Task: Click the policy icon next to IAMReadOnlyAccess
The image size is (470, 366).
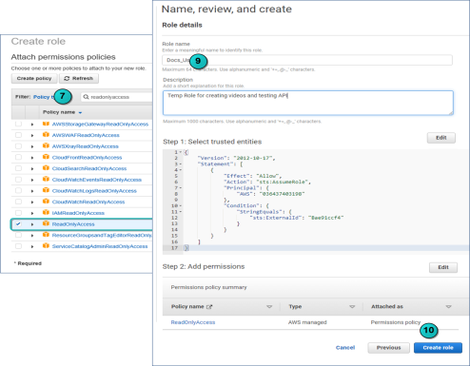Action: (46, 212)
